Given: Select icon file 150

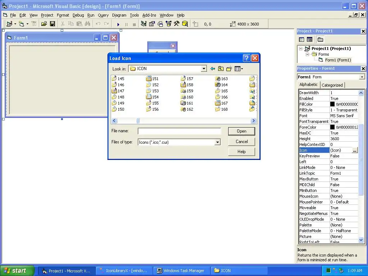Looking at the screenshot, I should click(x=118, y=109).
